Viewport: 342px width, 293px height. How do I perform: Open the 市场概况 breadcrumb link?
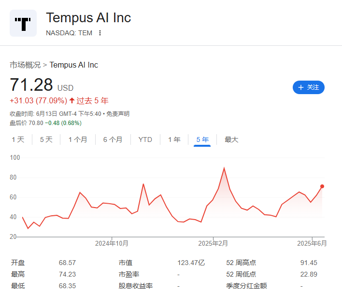point(25,65)
